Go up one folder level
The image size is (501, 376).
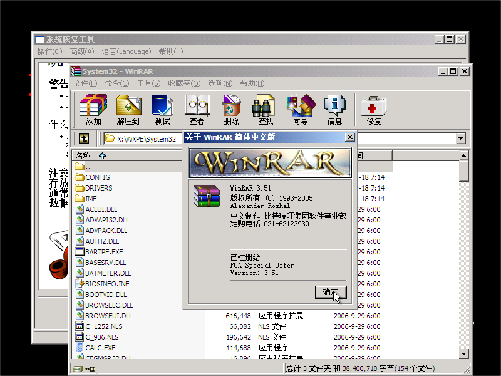click(x=84, y=138)
